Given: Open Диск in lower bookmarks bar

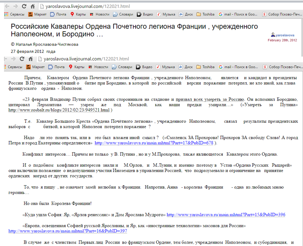Looking at the screenshot, I should pos(186,67).
